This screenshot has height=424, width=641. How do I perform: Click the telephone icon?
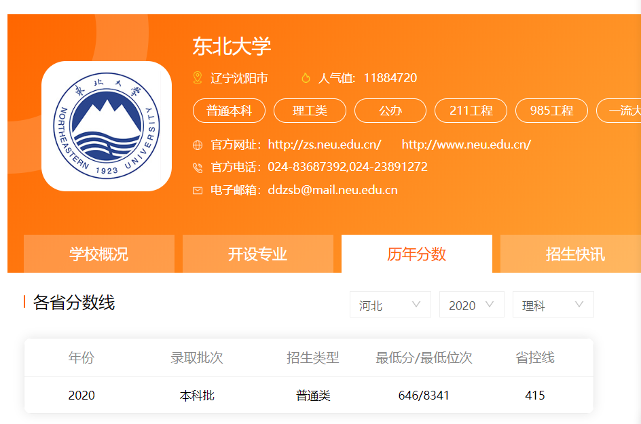tap(198, 168)
